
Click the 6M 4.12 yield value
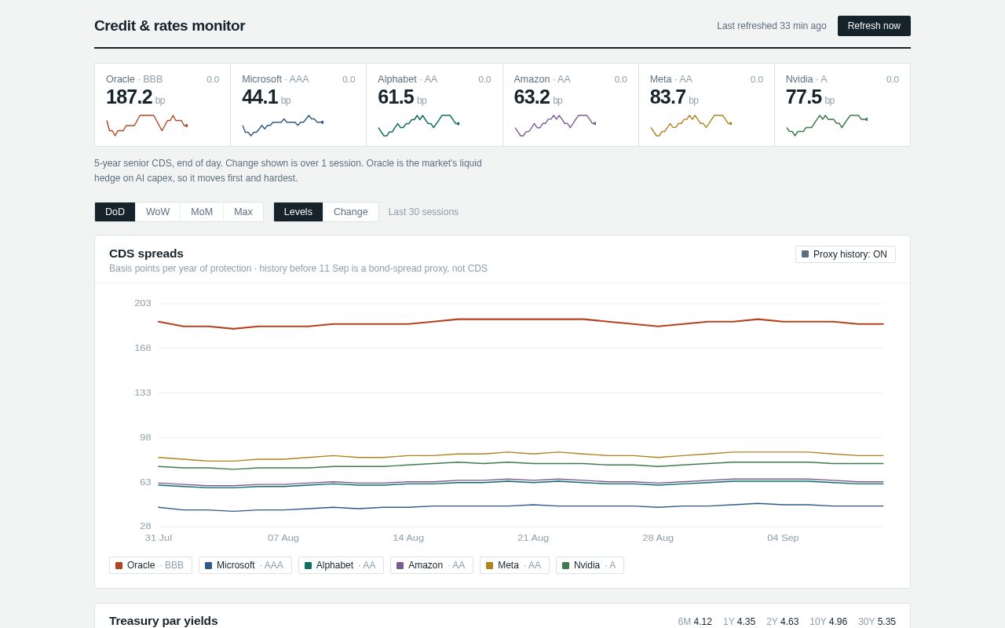tap(695, 622)
